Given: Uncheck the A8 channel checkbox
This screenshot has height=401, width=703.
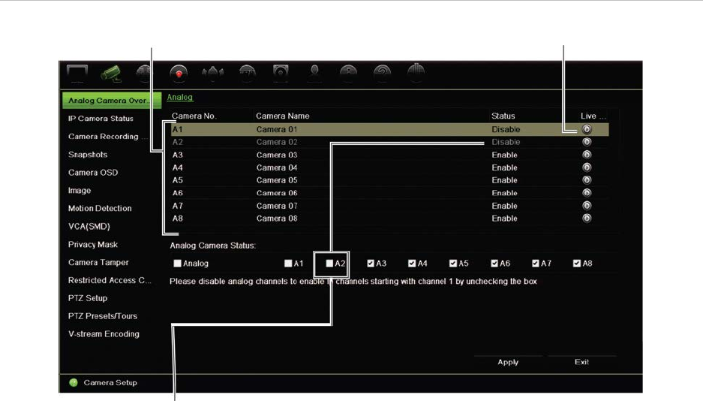Looking at the screenshot, I should click(x=576, y=264).
